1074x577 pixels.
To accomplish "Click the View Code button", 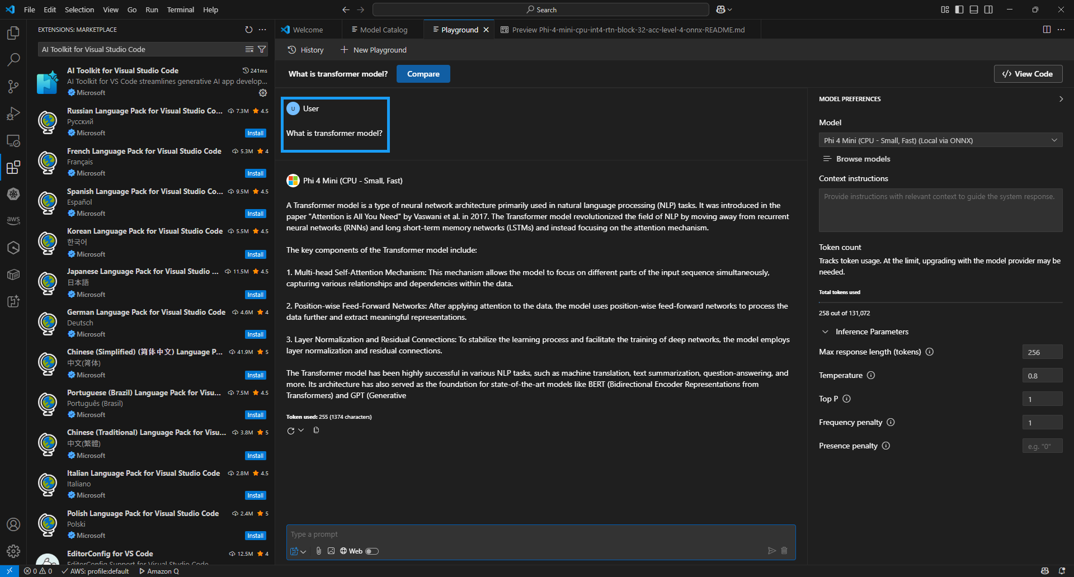I will 1028,74.
